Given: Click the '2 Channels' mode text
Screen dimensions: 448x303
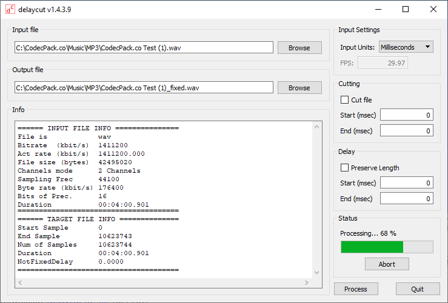Looking at the screenshot, I should tap(119, 171).
